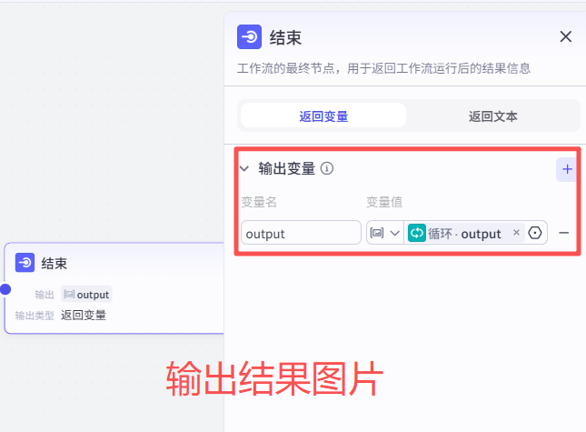The image size is (586, 432).
Task: Click the hexagon settings icon in variable value
Action: (535, 233)
